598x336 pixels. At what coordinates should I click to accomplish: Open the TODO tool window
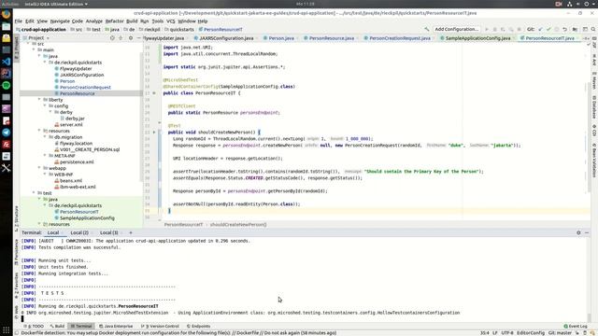click(x=34, y=326)
